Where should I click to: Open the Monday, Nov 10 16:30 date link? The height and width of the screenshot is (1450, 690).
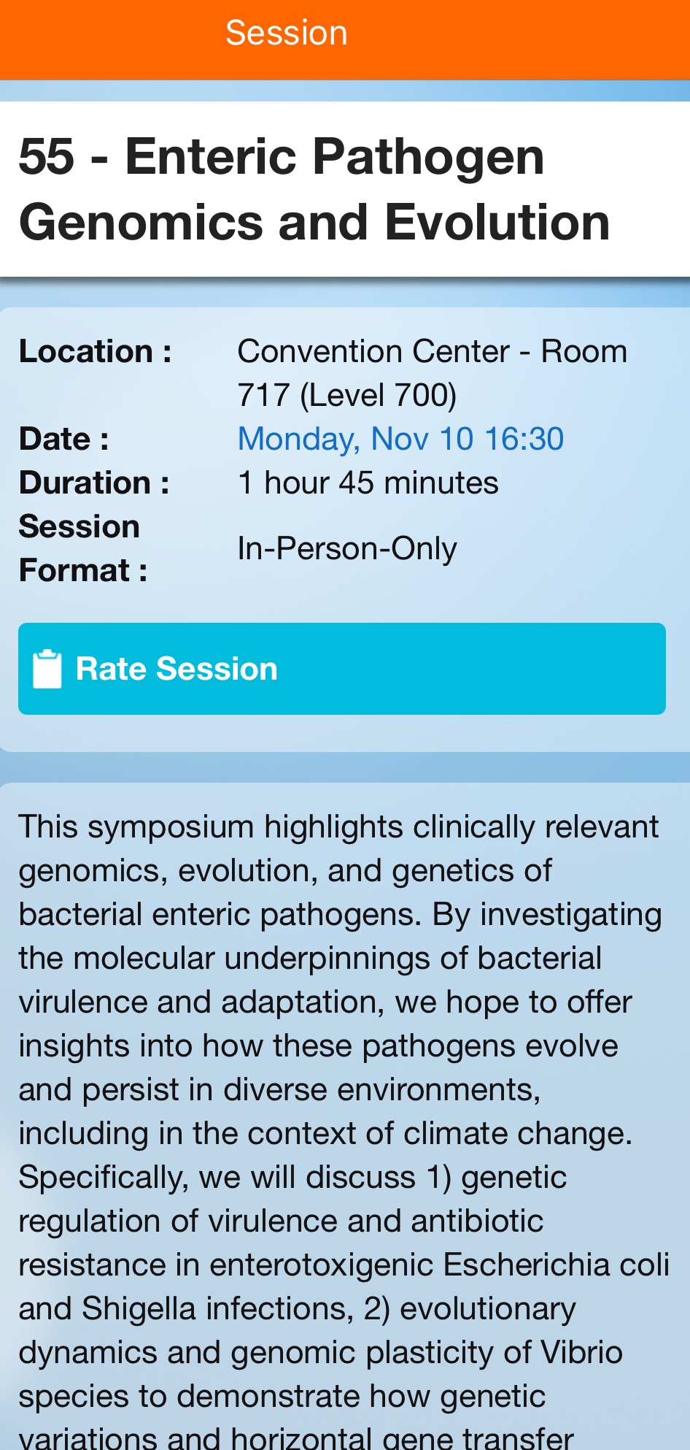click(400, 439)
